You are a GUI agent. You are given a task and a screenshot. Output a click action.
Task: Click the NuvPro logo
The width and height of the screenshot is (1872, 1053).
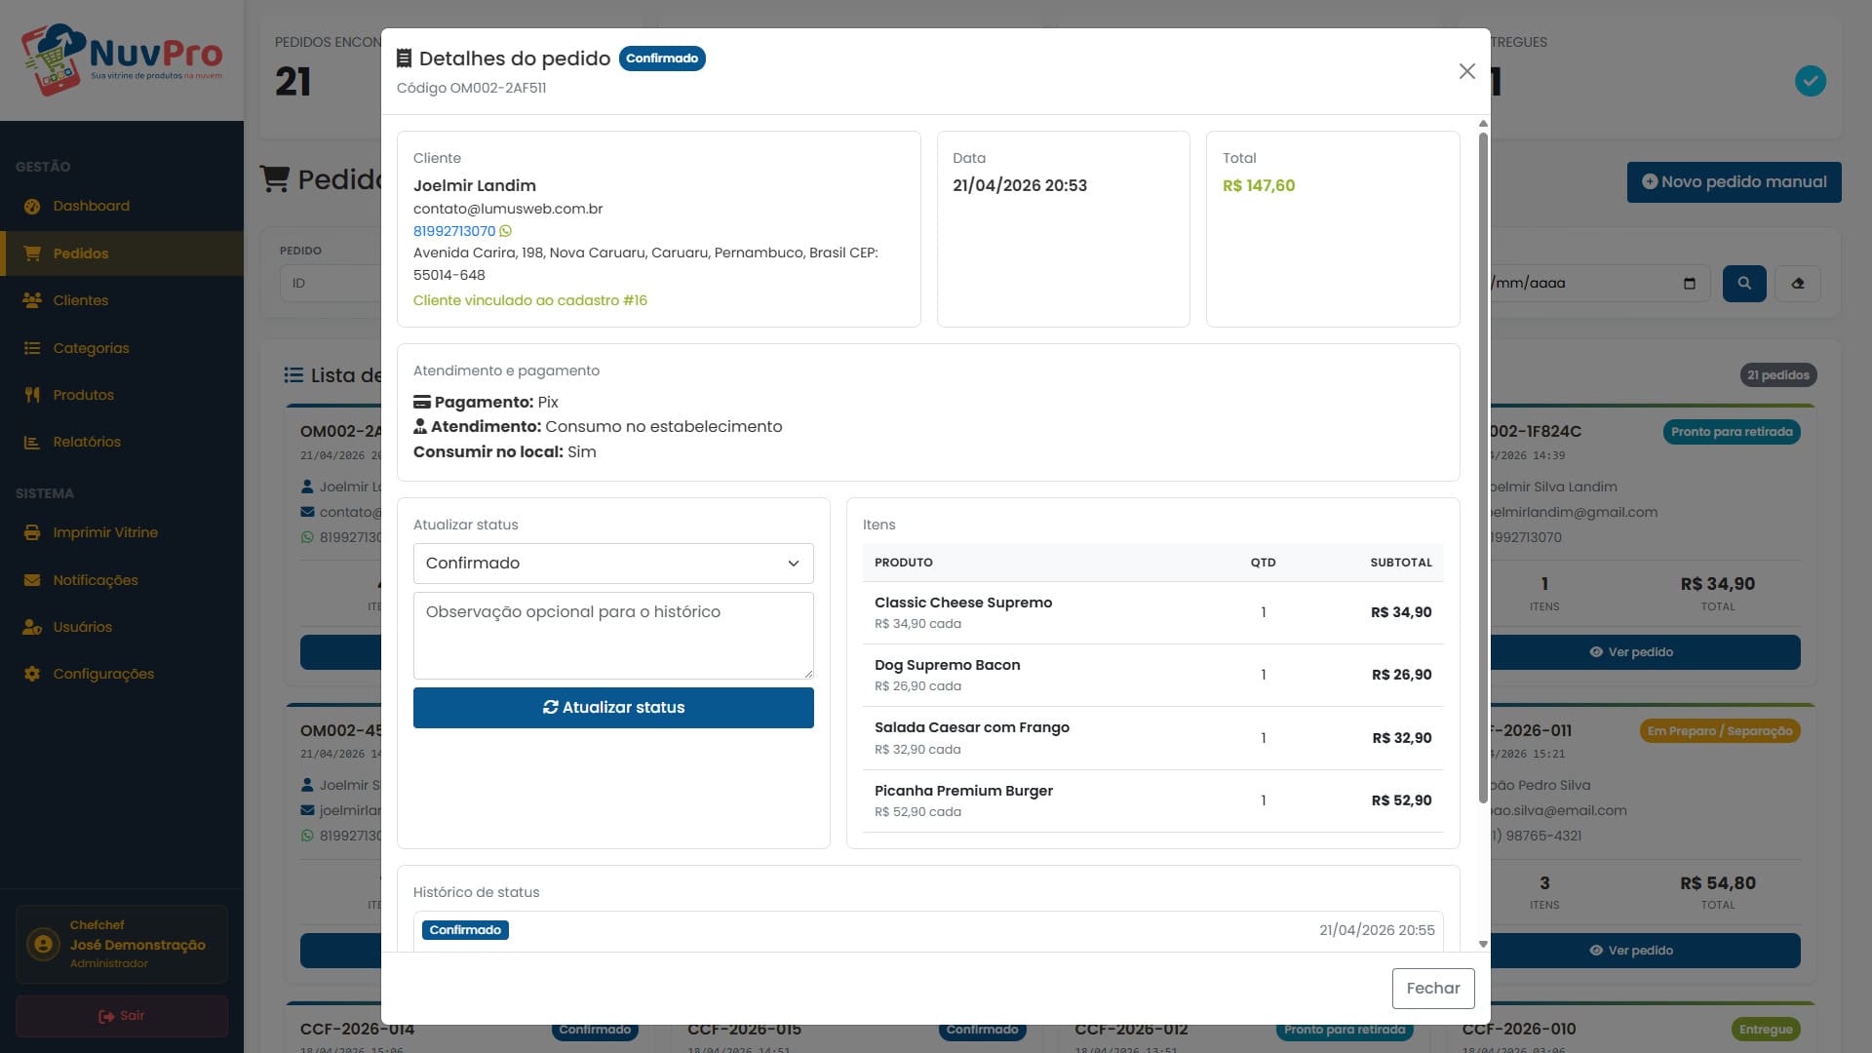point(122,59)
